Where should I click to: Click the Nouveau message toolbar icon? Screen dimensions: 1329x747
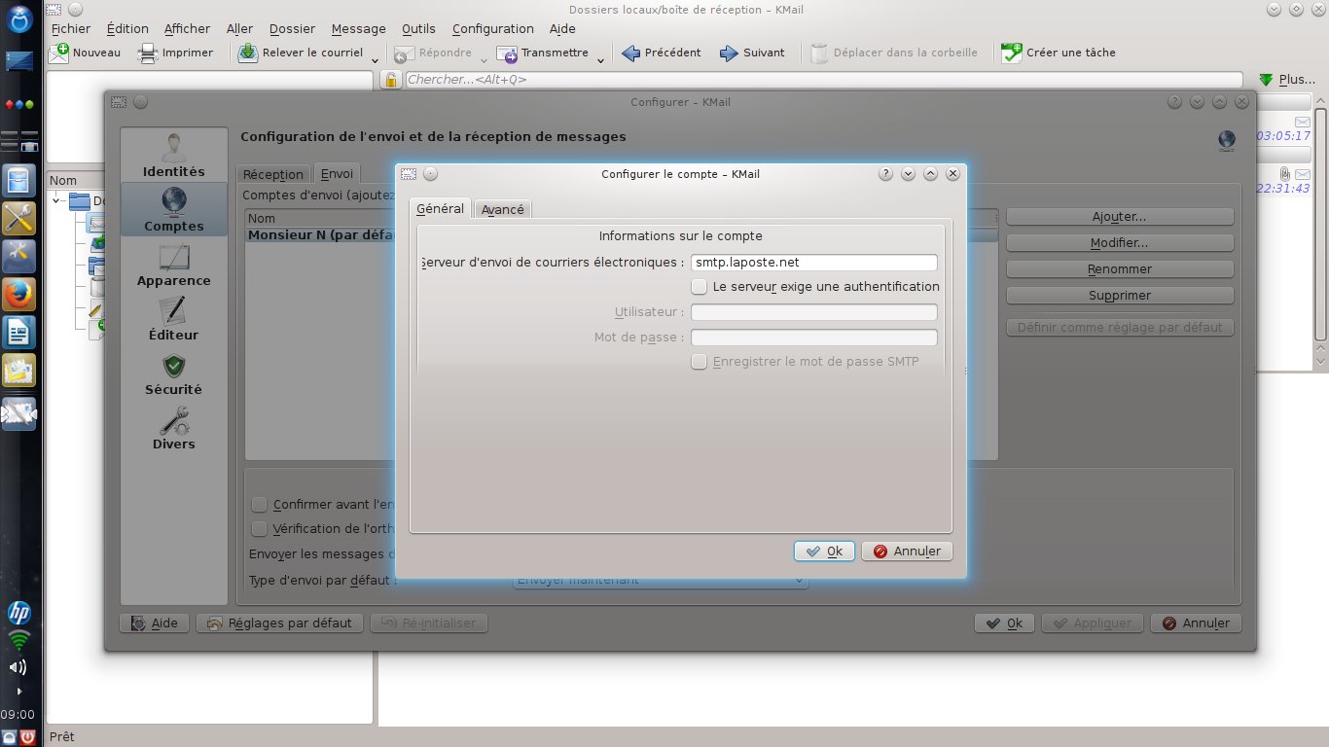tap(59, 53)
